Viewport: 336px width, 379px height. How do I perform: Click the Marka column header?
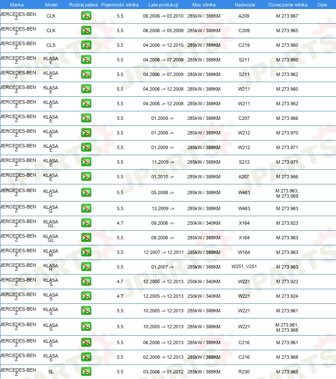coord(17,5)
